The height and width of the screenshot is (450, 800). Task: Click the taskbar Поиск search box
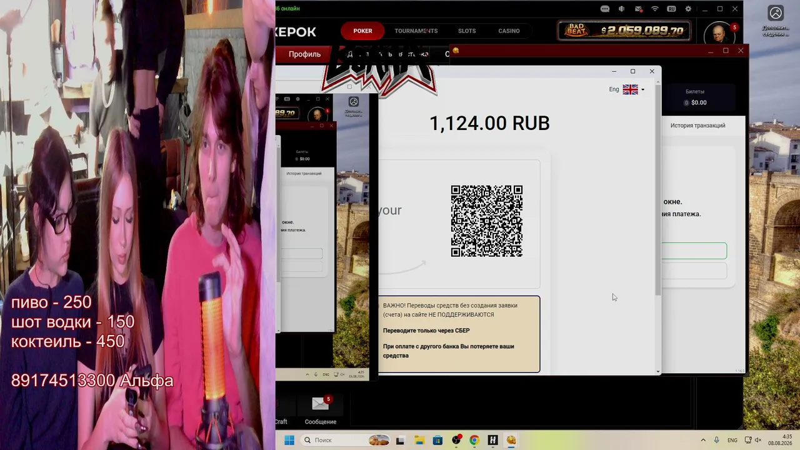click(x=345, y=440)
